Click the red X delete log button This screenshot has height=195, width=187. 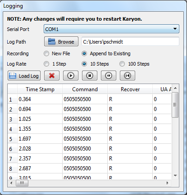[x=52, y=75]
